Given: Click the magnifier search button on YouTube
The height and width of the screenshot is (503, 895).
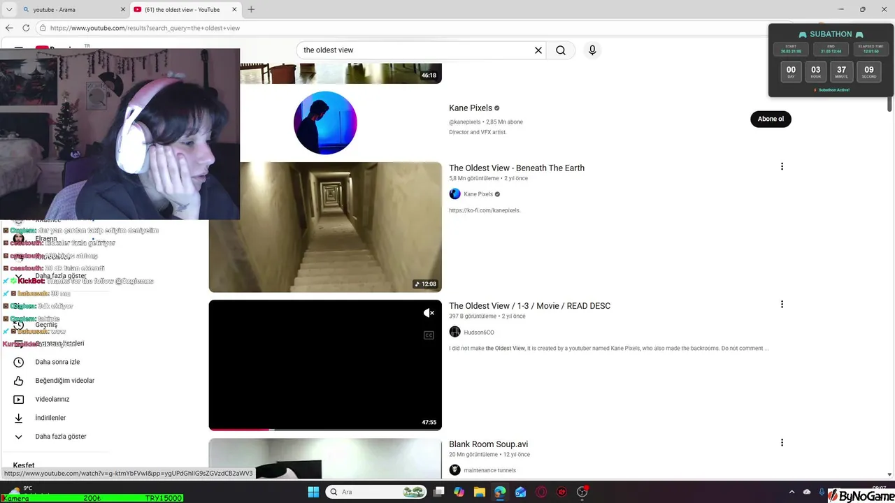Looking at the screenshot, I should click(x=561, y=50).
